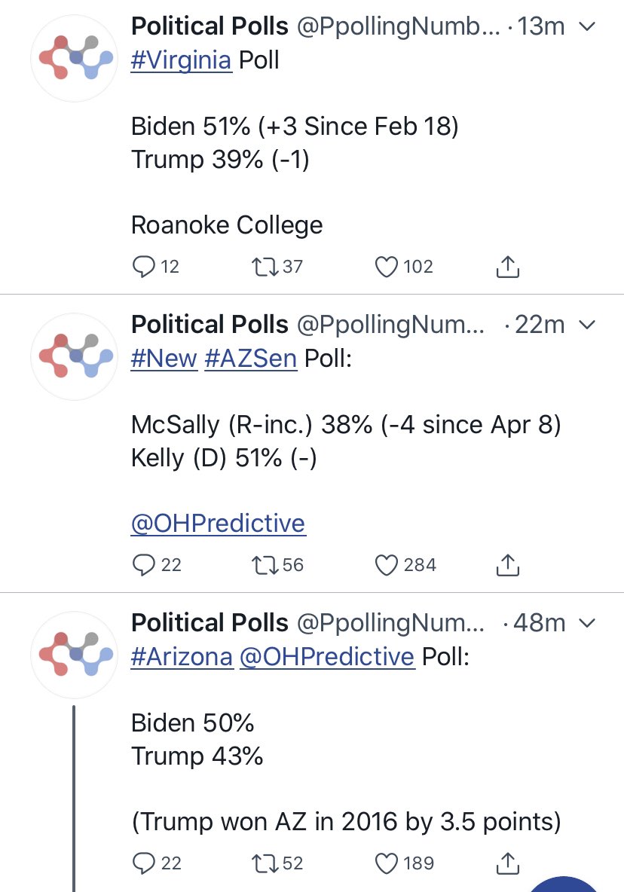Like the Arizona Biden Trump poll tweet
The image size is (624, 892).
pyautogui.click(x=387, y=863)
